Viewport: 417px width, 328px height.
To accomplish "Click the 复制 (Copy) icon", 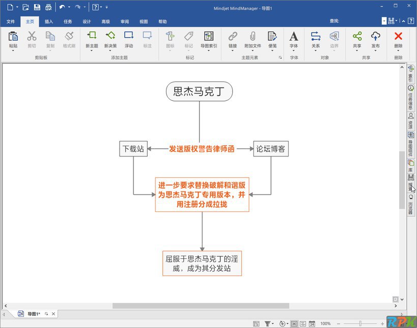I will coord(50,36).
